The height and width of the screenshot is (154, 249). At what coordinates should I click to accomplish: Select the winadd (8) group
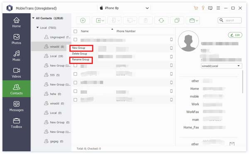click(x=51, y=47)
